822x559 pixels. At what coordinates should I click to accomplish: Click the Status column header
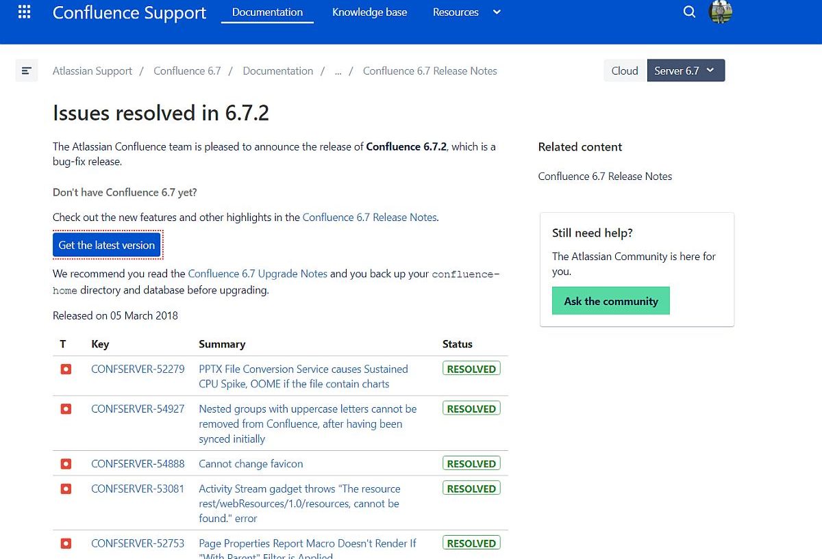(x=458, y=344)
